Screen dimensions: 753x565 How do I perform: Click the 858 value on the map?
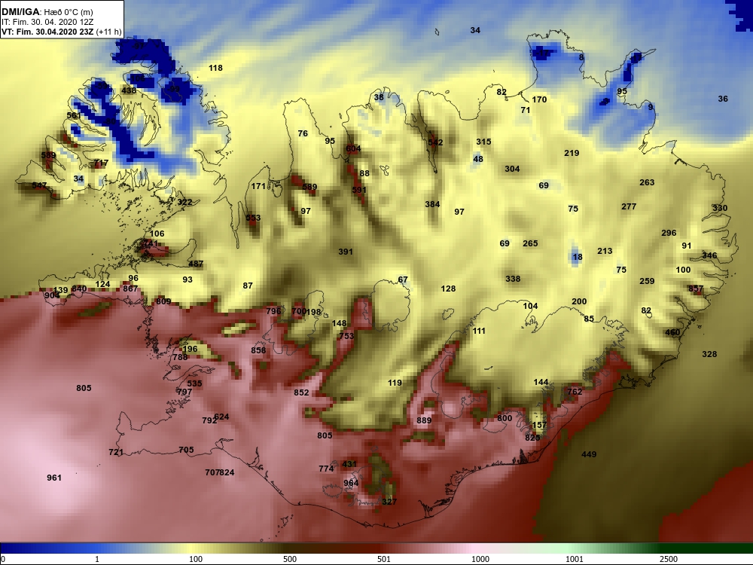point(258,350)
